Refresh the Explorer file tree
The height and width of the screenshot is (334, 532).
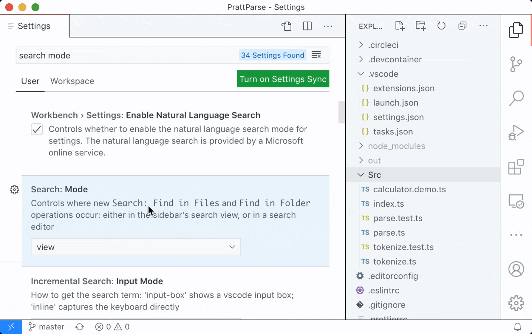coord(441,26)
